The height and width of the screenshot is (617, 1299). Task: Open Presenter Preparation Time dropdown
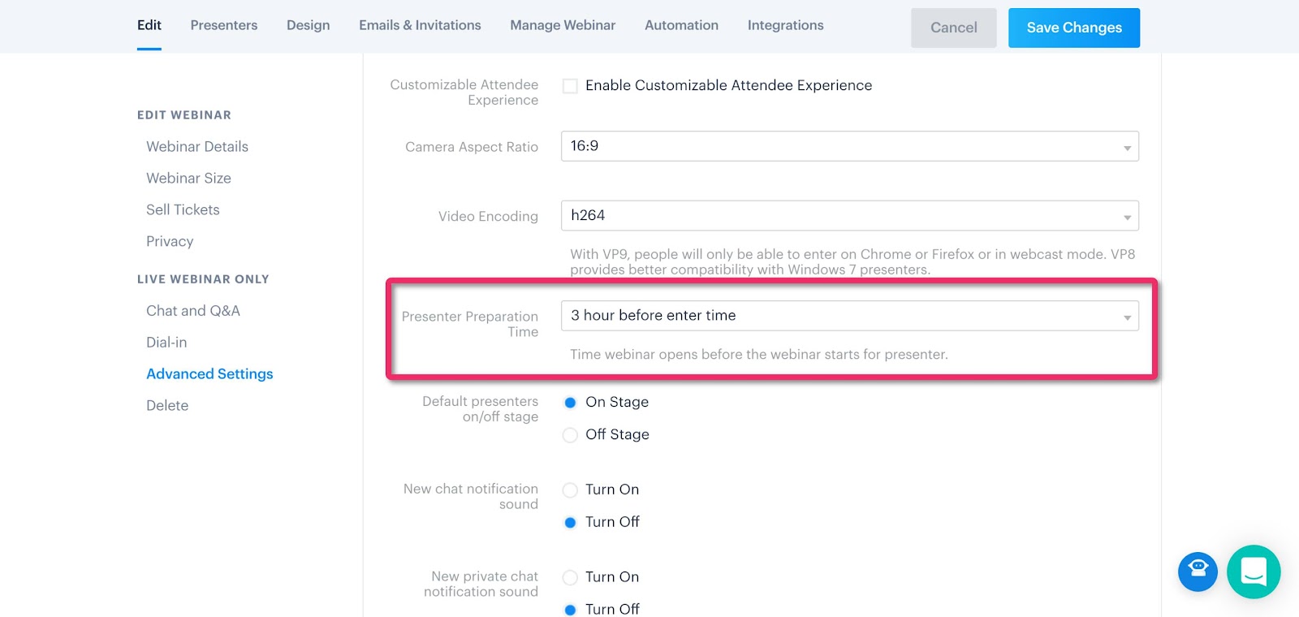pos(849,316)
